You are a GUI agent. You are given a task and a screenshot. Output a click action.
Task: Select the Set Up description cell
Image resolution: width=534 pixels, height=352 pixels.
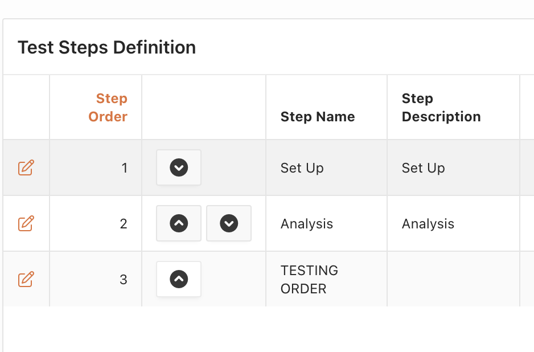423,168
